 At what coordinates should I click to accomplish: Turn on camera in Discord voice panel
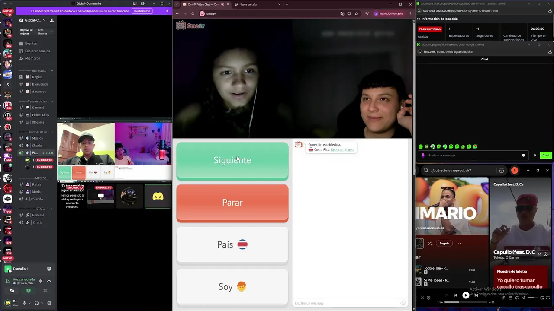(12, 291)
